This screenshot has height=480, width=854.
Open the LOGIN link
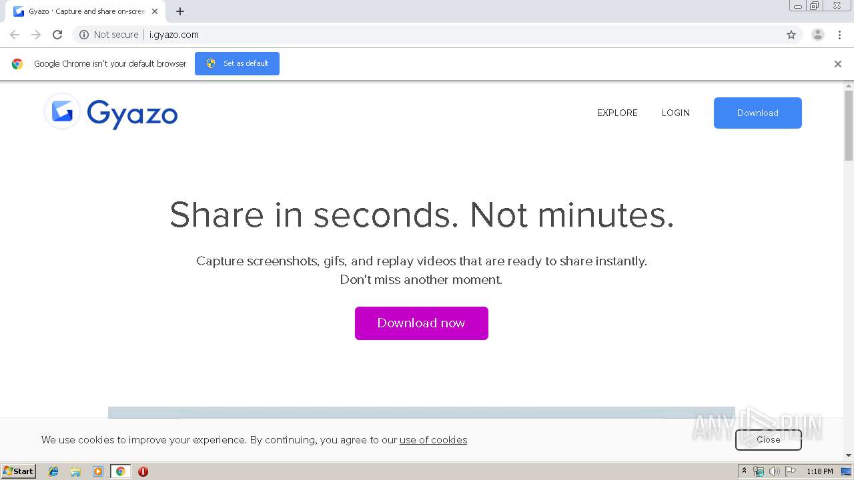click(675, 113)
